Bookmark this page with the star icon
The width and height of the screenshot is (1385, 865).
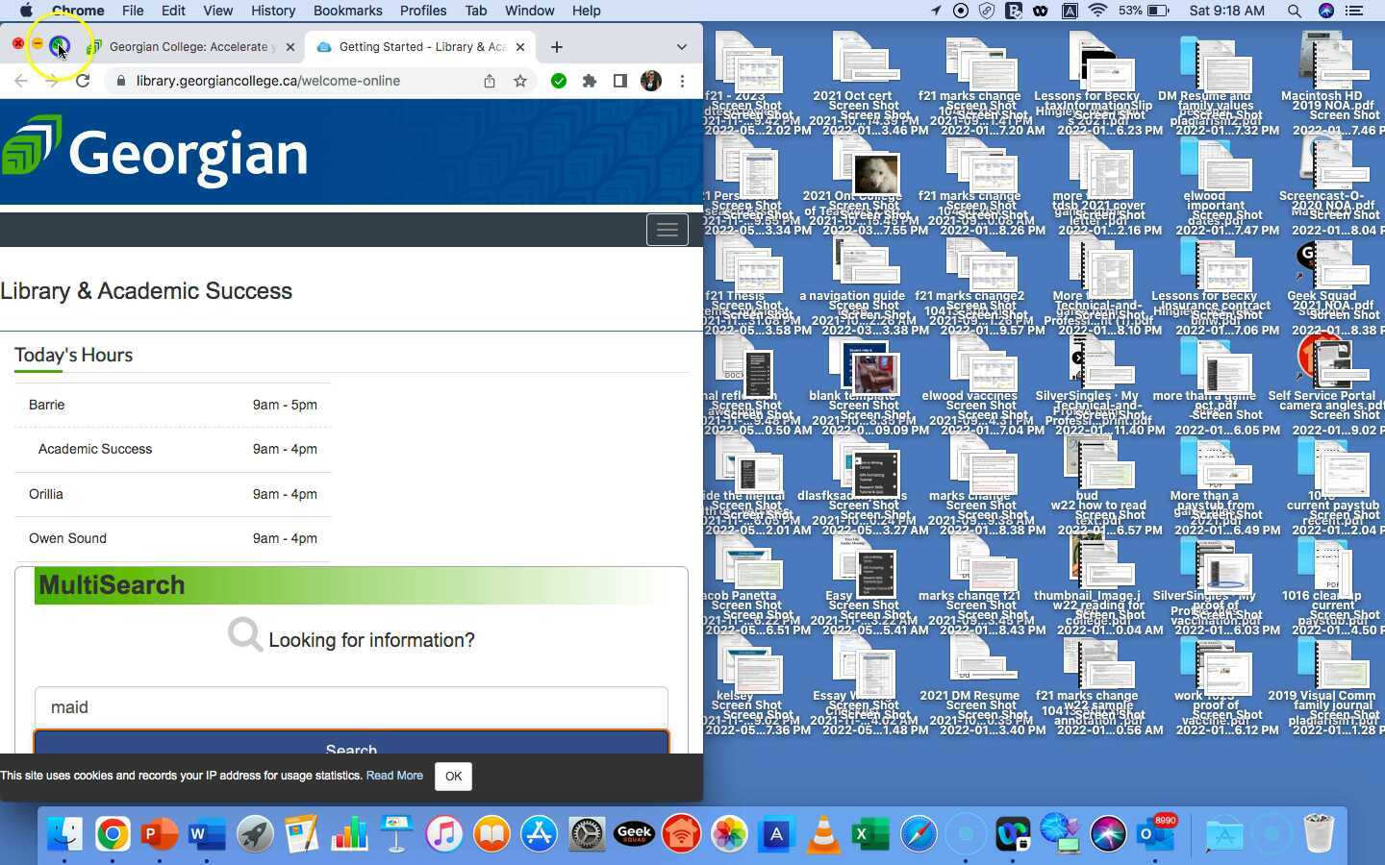[x=520, y=81]
